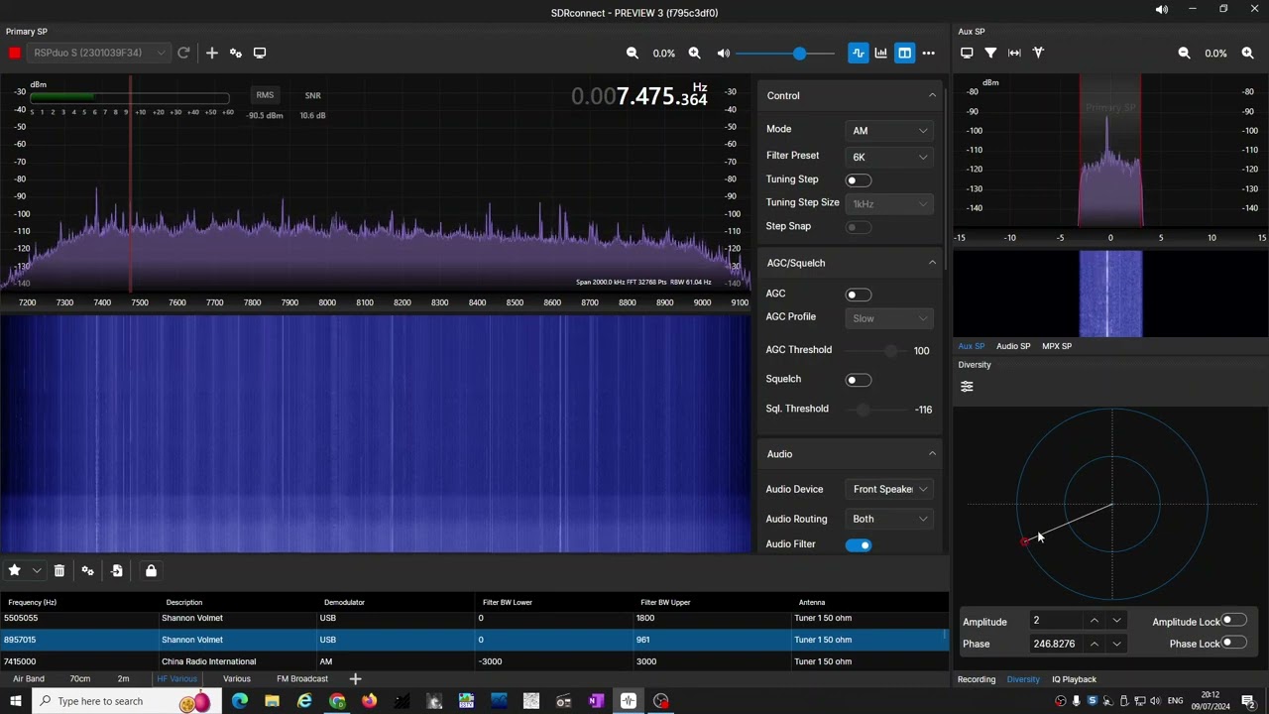Image resolution: width=1269 pixels, height=714 pixels.
Task: Click the Aux SP monitor icon
Action: (967, 53)
